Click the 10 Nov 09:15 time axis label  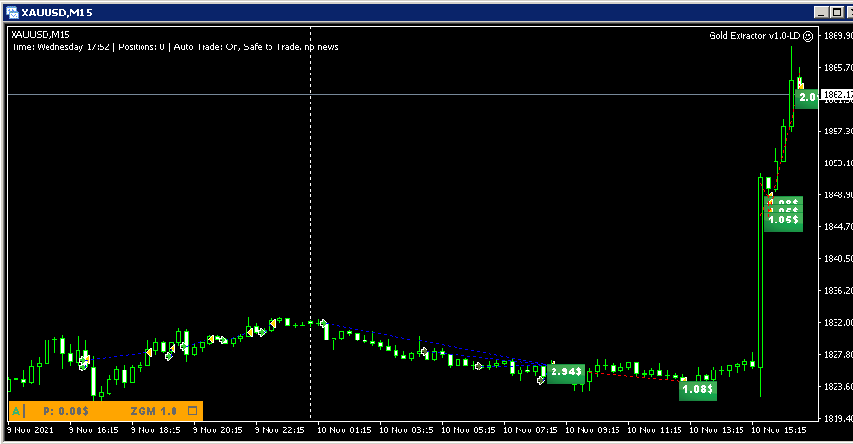pyautogui.click(x=592, y=429)
